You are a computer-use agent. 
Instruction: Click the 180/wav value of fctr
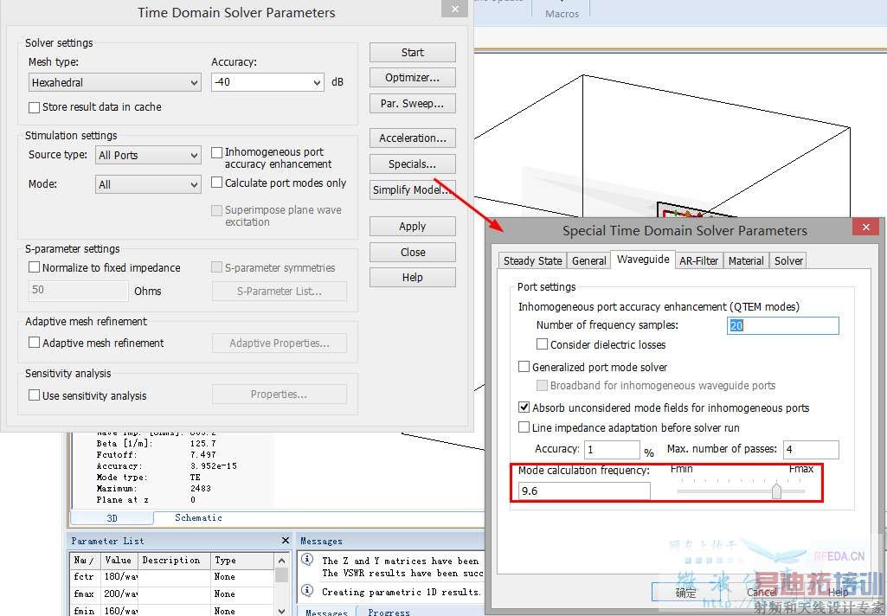pyautogui.click(x=120, y=576)
